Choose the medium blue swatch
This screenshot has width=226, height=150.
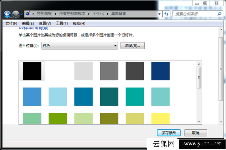coord(32,97)
